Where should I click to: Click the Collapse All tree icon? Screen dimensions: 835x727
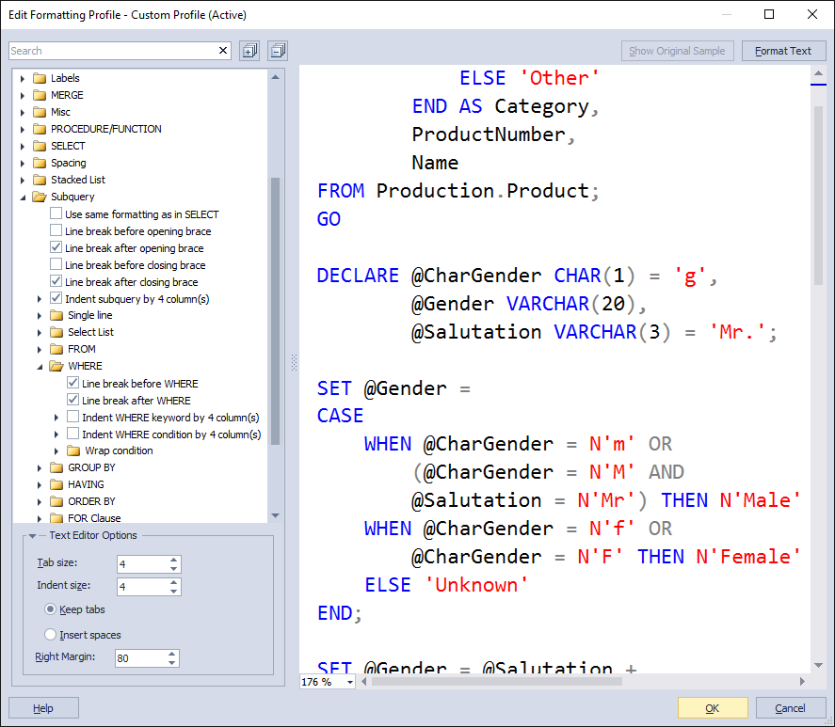click(x=278, y=51)
